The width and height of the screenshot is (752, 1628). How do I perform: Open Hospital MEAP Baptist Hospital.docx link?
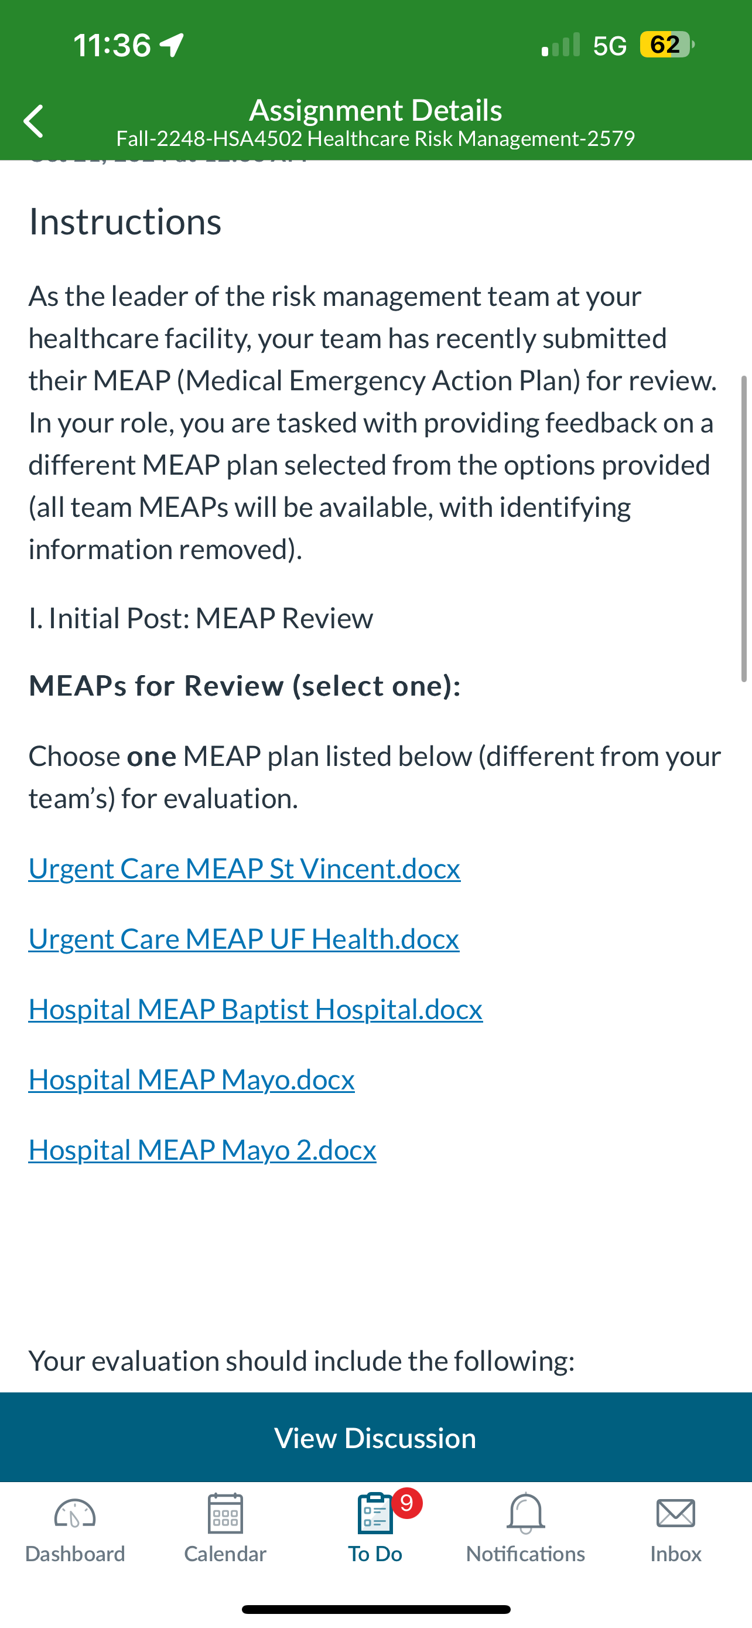256,1009
